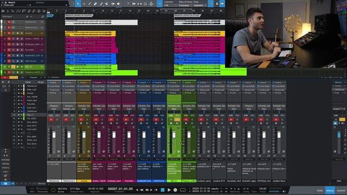Click Externo button in mixer sidebar
This screenshot has height=195, width=347.
(x=5, y=168)
